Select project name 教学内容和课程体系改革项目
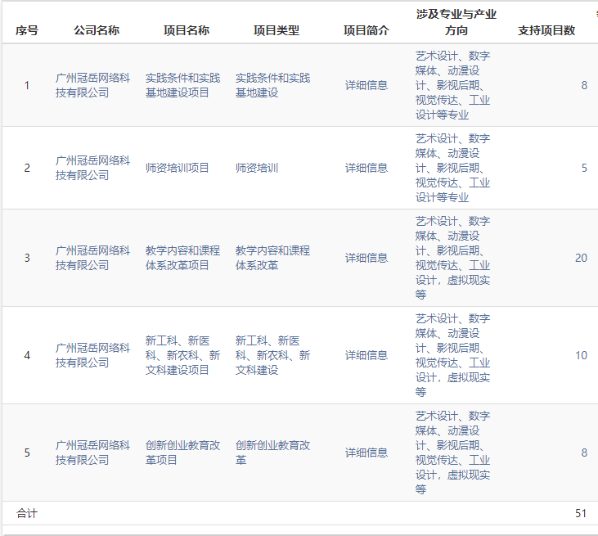The width and height of the screenshot is (598, 536). (182, 258)
